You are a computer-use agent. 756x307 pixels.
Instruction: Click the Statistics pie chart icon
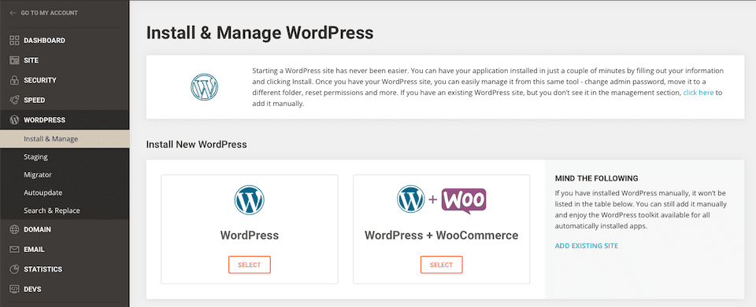pyautogui.click(x=14, y=269)
